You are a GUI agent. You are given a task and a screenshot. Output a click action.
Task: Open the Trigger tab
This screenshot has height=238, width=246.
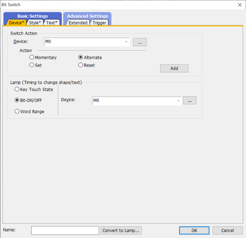coord(99,23)
